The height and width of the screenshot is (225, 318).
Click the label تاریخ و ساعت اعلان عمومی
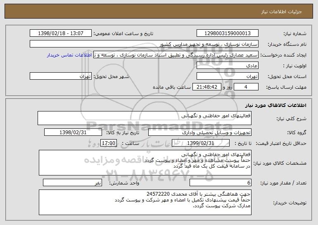click(123, 33)
